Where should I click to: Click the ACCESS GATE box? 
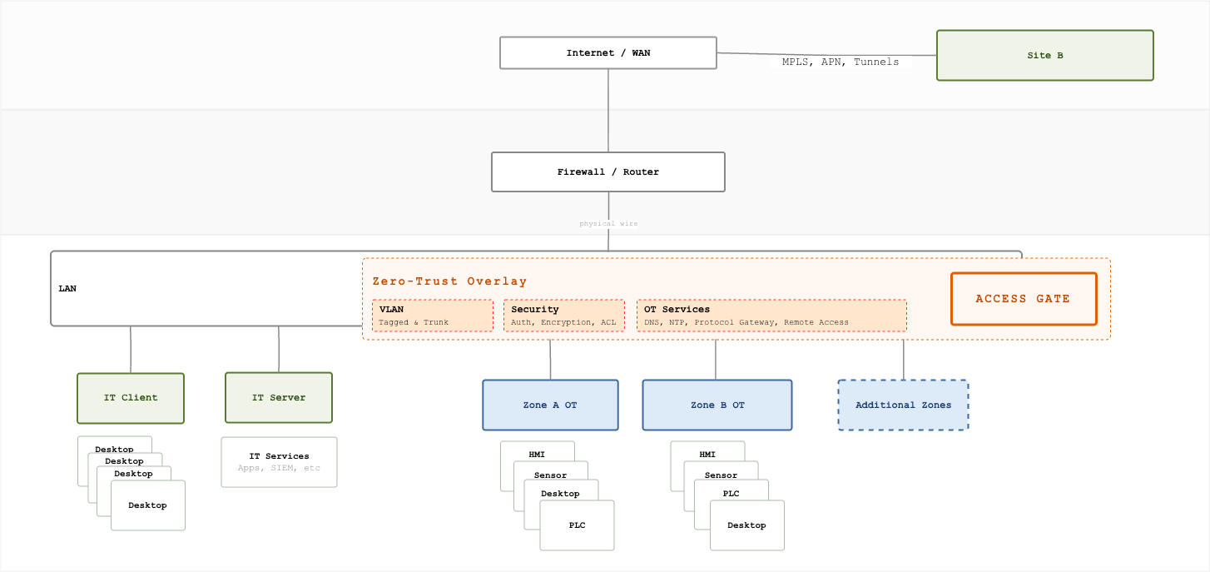click(x=1024, y=299)
